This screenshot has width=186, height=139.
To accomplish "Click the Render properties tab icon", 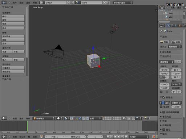I will point(168,25).
